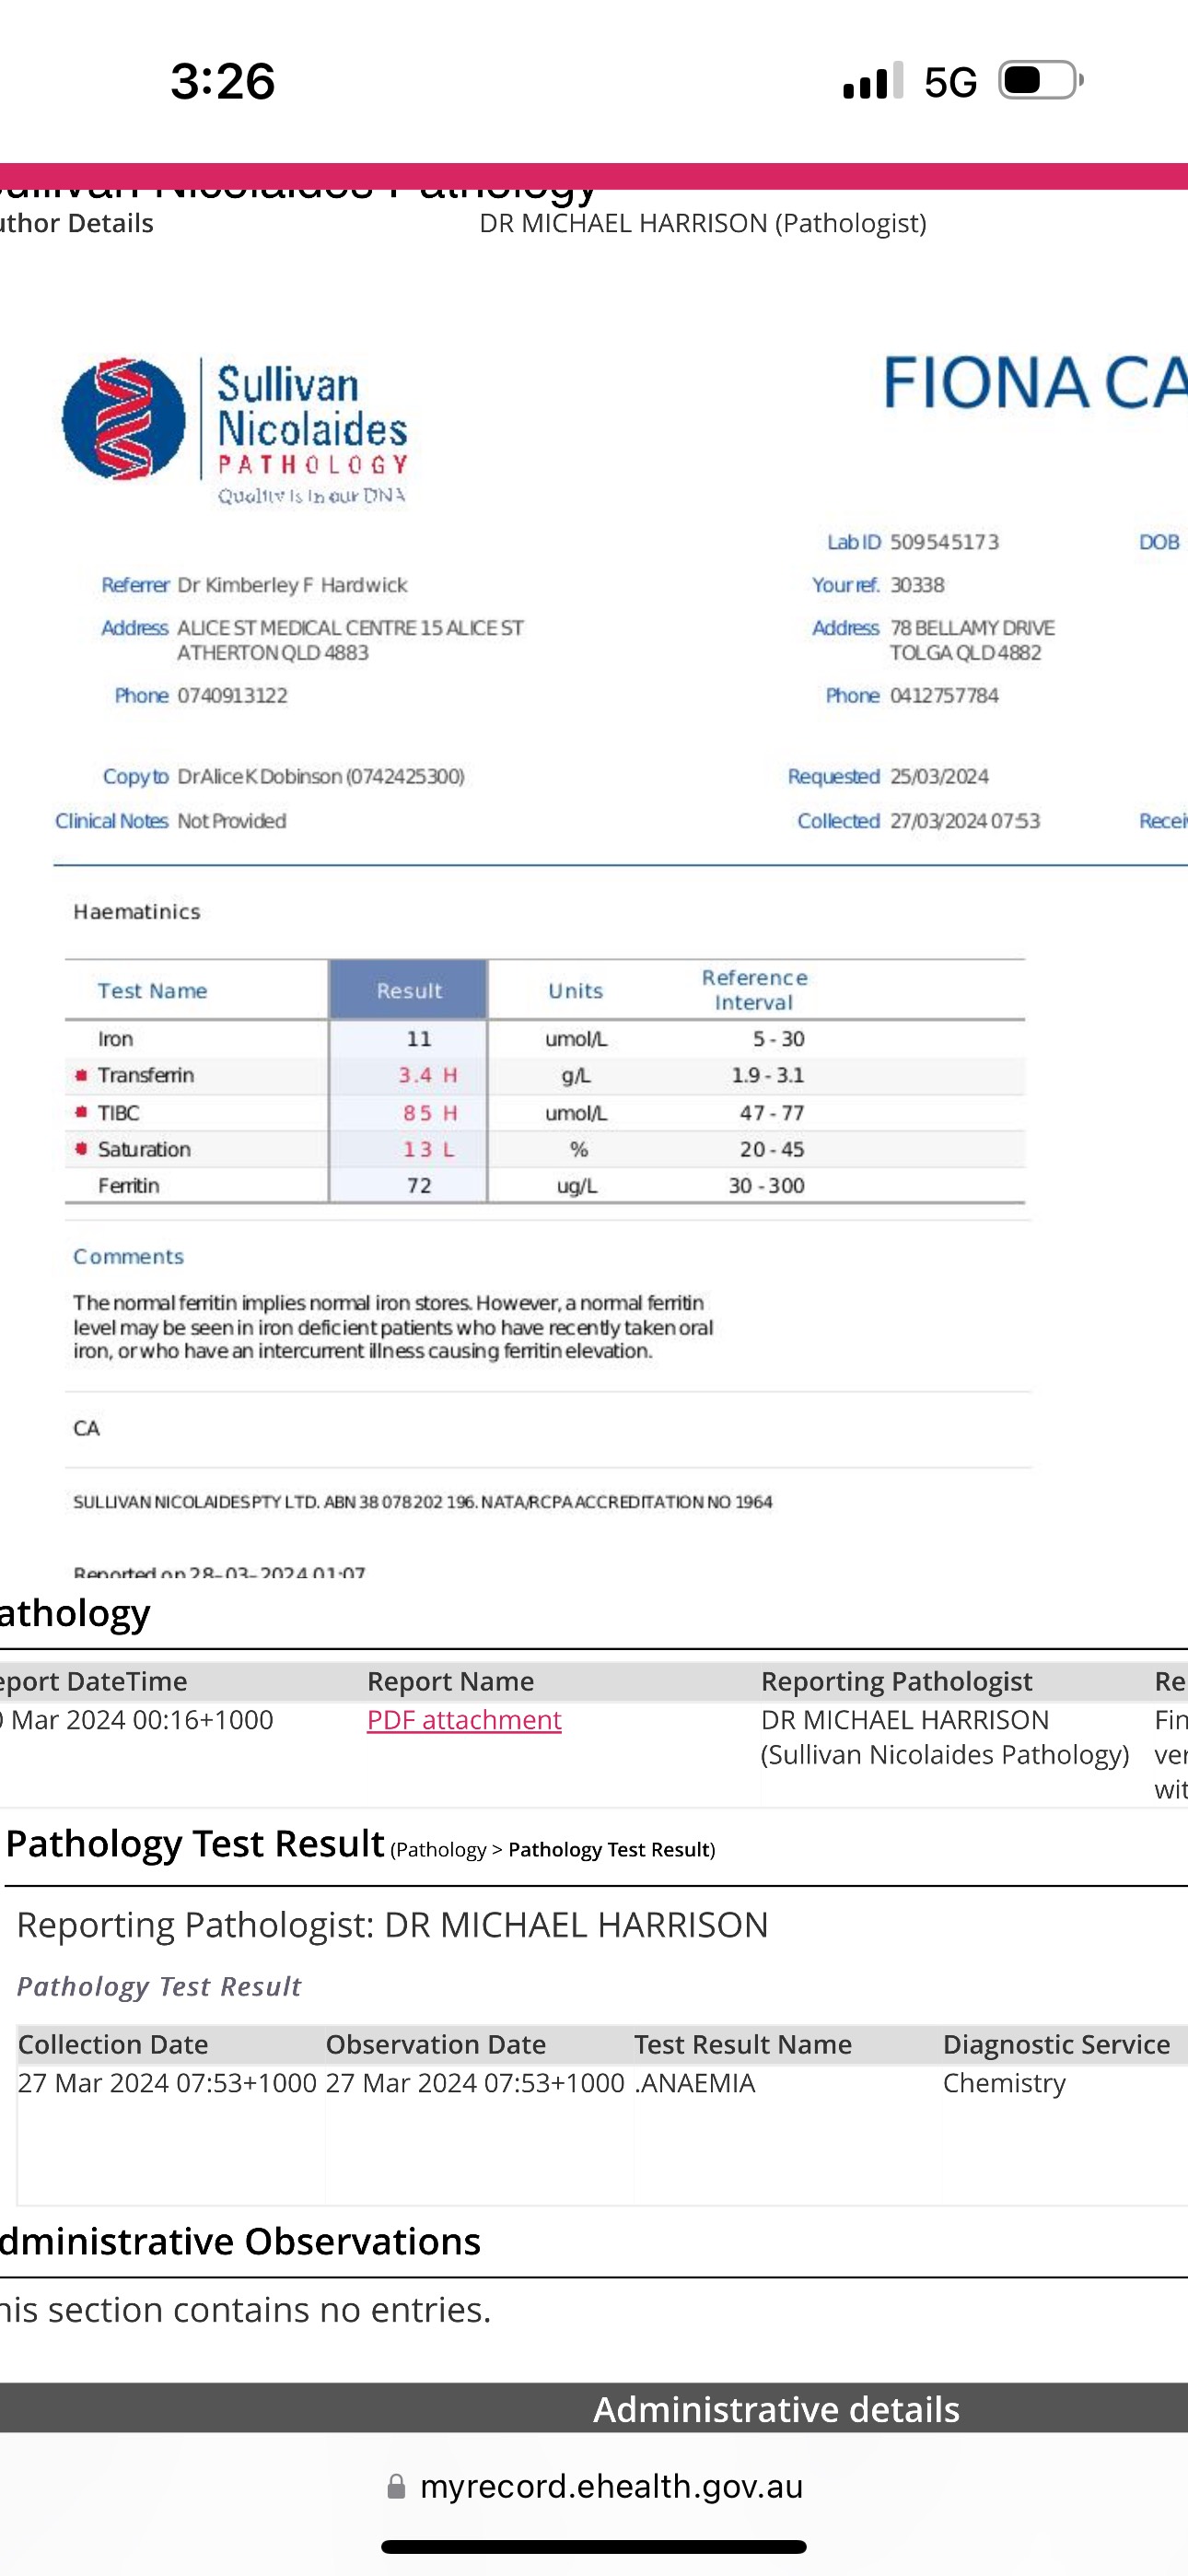Viewport: 1188px width, 2576px height.
Task: Click the red flag marker beside TIBC
Action: point(81,1113)
